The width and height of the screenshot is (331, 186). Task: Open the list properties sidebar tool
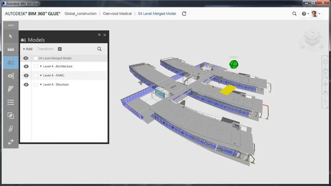[x=10, y=102]
